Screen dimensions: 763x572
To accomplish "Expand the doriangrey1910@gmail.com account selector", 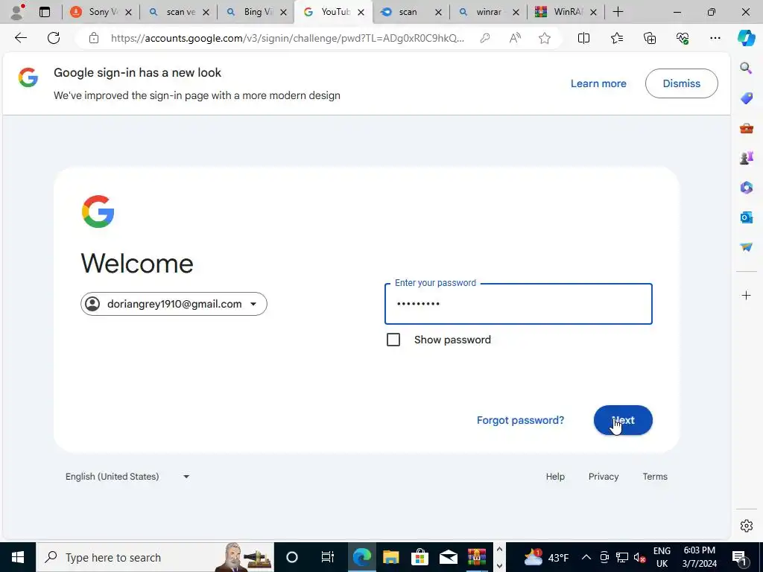I will coord(174,304).
